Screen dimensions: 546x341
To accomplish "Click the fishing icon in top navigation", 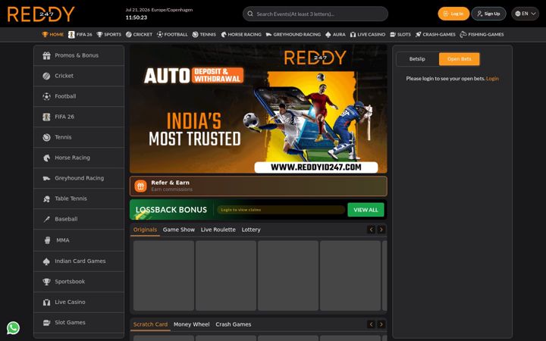I will point(463,34).
